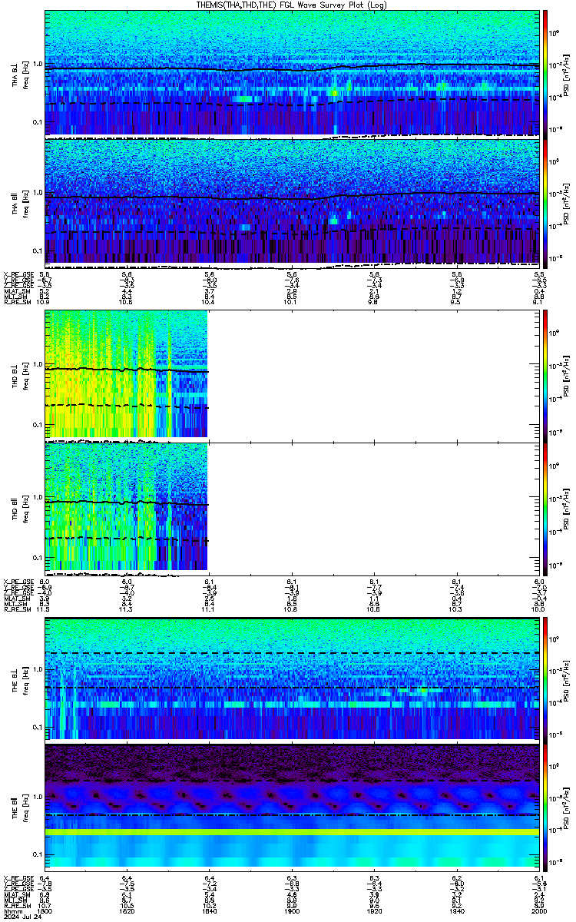Viewport: 576px width, 922px height.
Task: Click the 1900 time tick label
Action: pyautogui.click(x=292, y=910)
